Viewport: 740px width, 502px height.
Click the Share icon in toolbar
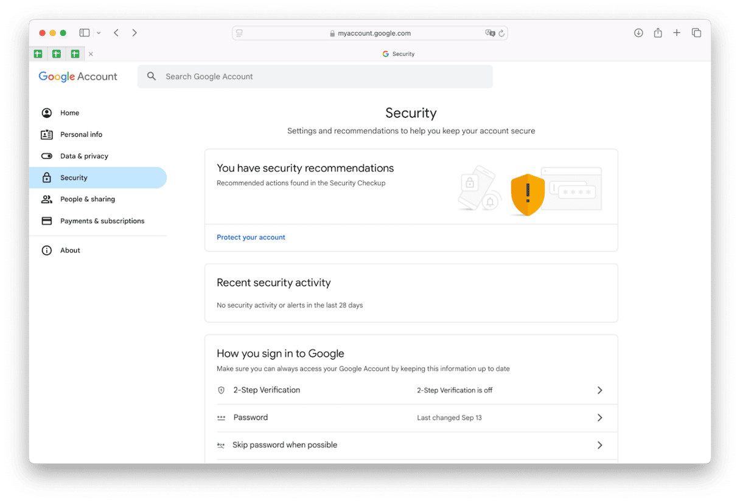coord(658,33)
